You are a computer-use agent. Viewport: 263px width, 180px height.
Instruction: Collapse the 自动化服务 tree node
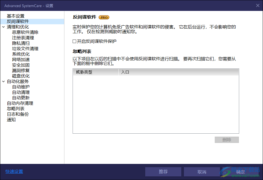click(3, 82)
